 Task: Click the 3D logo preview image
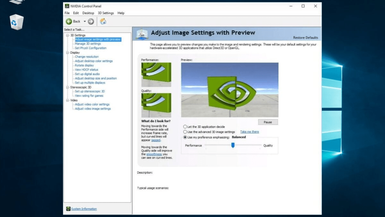(230, 90)
